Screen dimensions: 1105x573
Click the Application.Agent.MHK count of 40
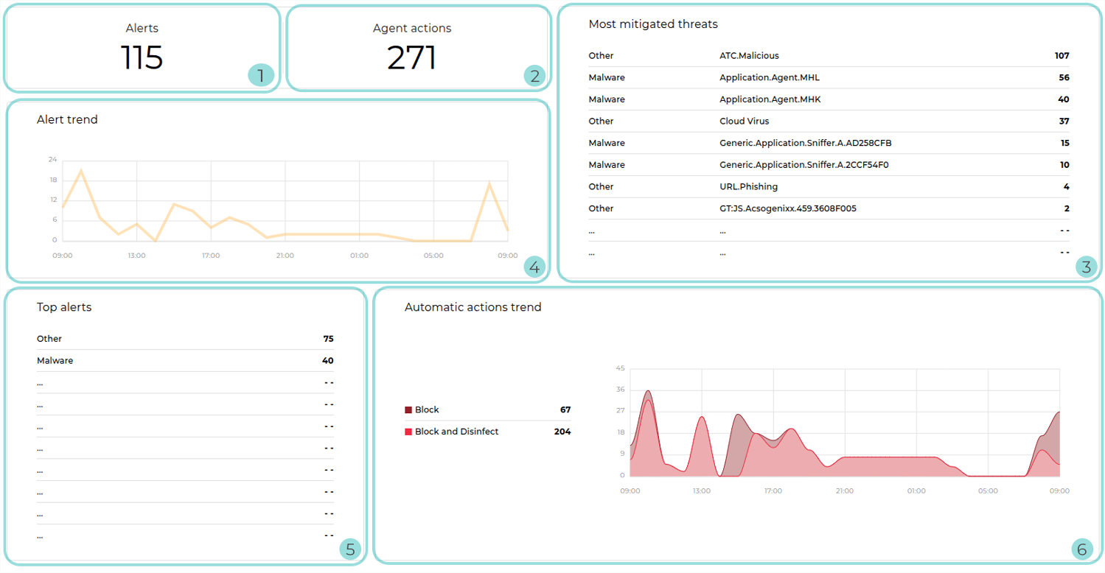1063,99
